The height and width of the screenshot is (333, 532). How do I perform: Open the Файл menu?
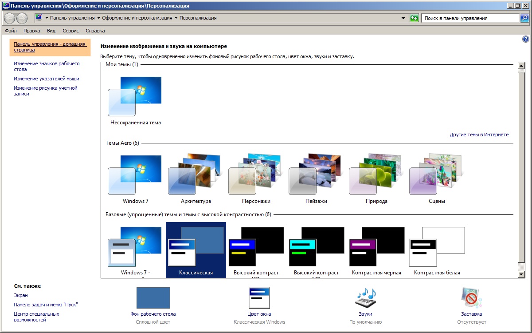[11, 31]
